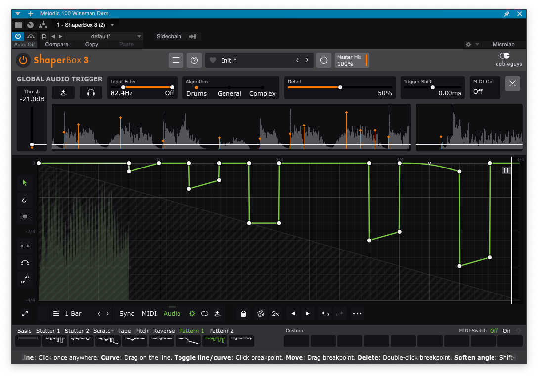This screenshot has height=377, width=538.
Task: Increase the bar length with right chevron
Action: (x=107, y=314)
